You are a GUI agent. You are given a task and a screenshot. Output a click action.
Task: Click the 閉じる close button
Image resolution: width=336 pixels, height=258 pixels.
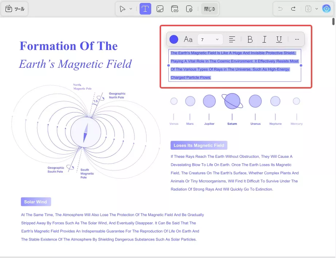tap(210, 9)
